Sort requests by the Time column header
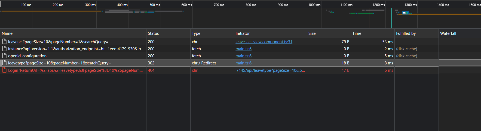The height and width of the screenshot is (131, 481). click(373, 33)
